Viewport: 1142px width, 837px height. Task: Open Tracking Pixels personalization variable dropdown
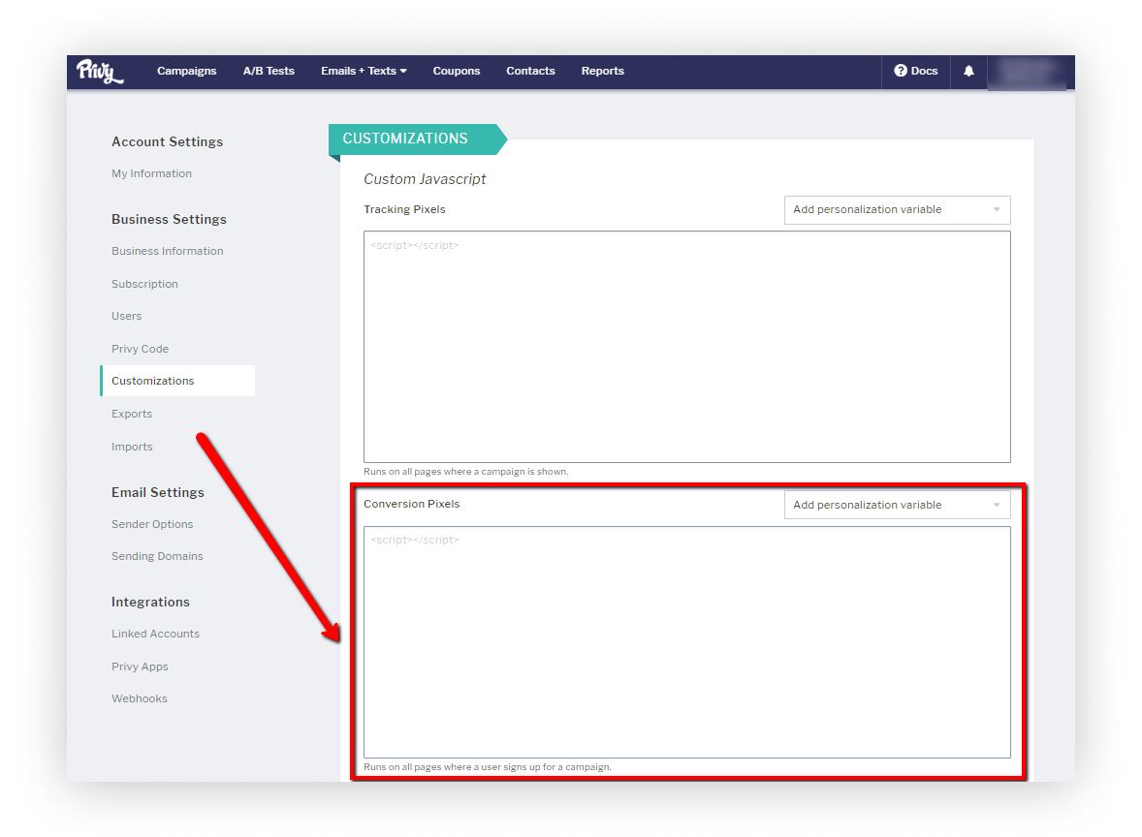click(898, 209)
